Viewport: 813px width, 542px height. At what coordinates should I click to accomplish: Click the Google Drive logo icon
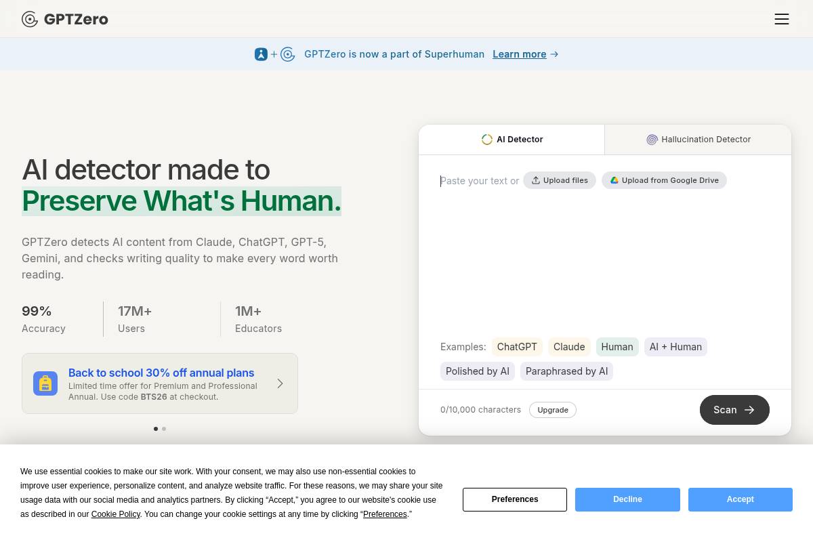point(614,180)
